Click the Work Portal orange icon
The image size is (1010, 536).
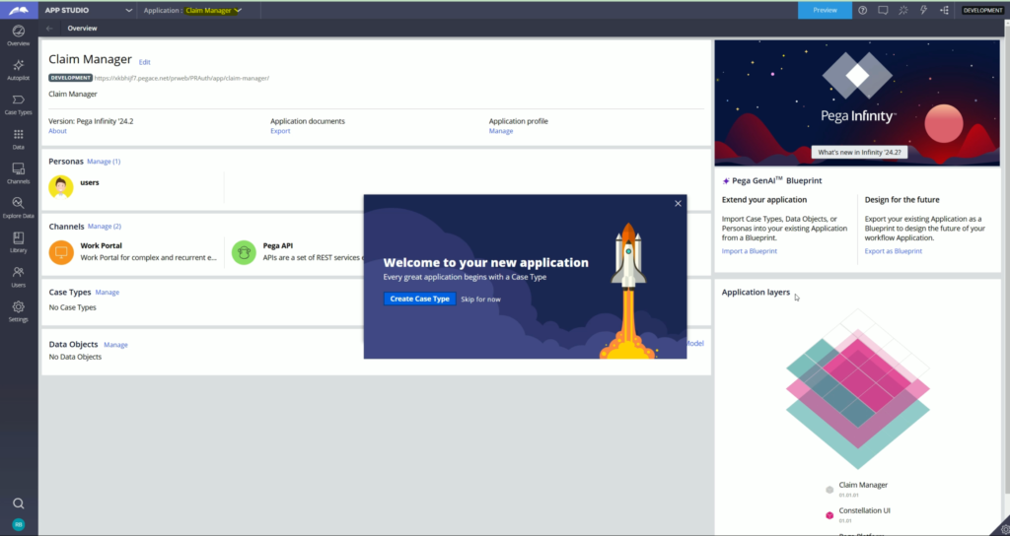pos(61,251)
